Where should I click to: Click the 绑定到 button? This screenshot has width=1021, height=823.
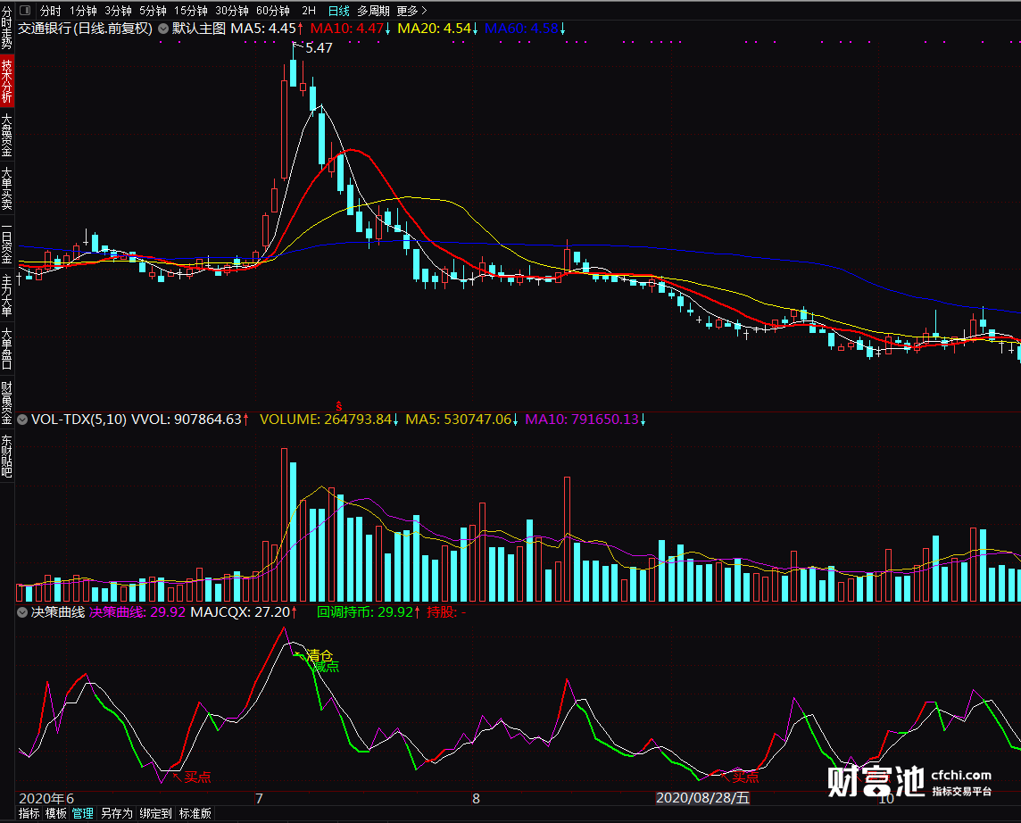click(155, 813)
